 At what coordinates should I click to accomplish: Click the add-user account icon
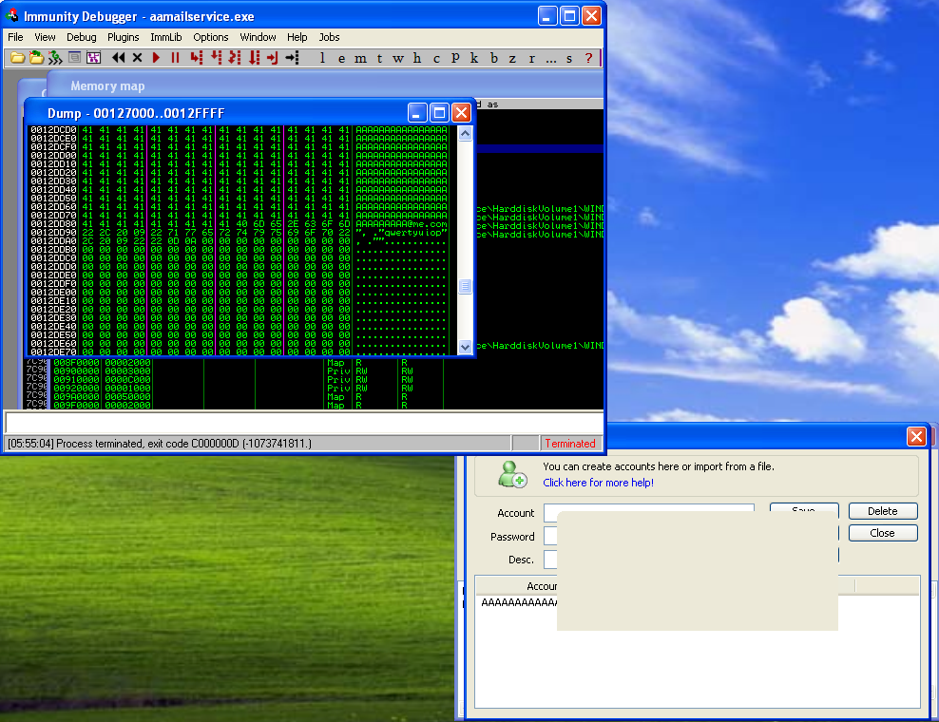(x=512, y=474)
